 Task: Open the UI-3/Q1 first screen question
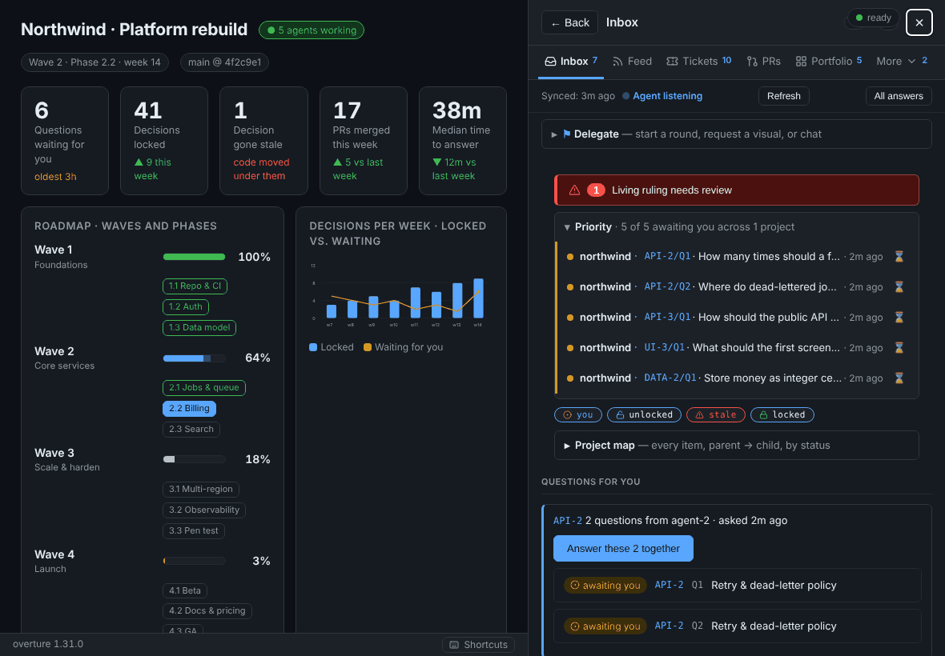click(737, 348)
